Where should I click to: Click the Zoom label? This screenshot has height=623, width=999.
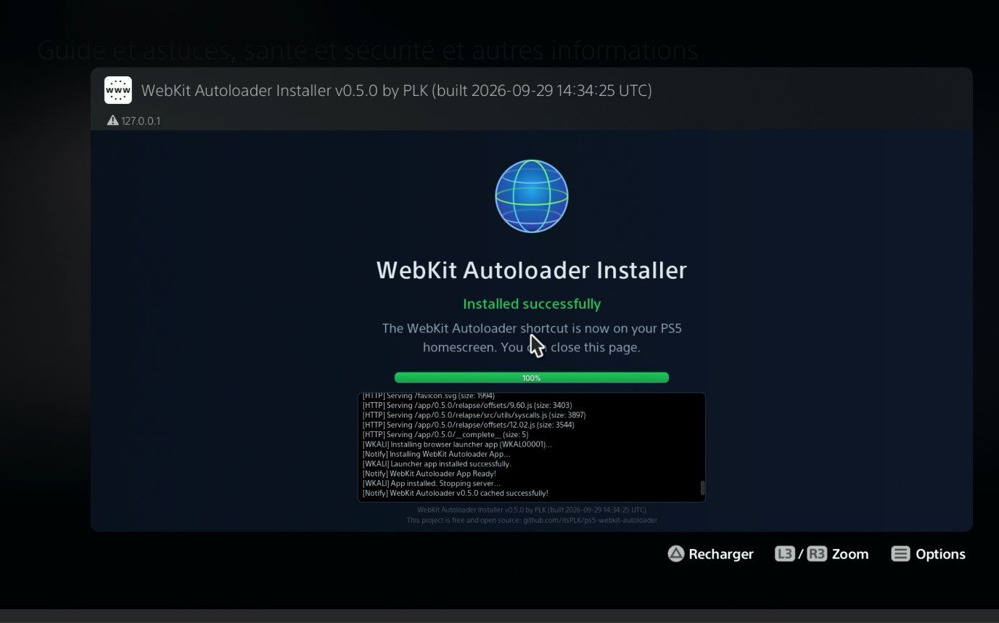[x=850, y=554]
